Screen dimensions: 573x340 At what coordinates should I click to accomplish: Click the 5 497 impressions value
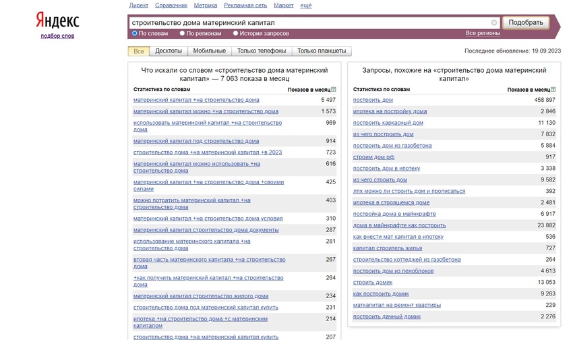click(328, 100)
